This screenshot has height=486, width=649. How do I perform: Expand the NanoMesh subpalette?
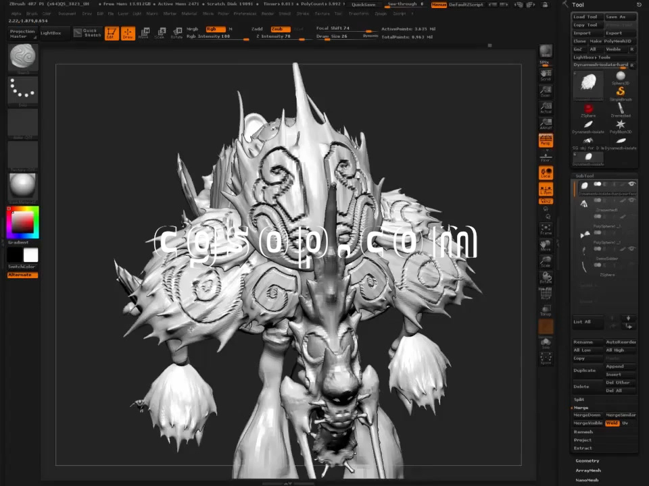click(x=587, y=480)
